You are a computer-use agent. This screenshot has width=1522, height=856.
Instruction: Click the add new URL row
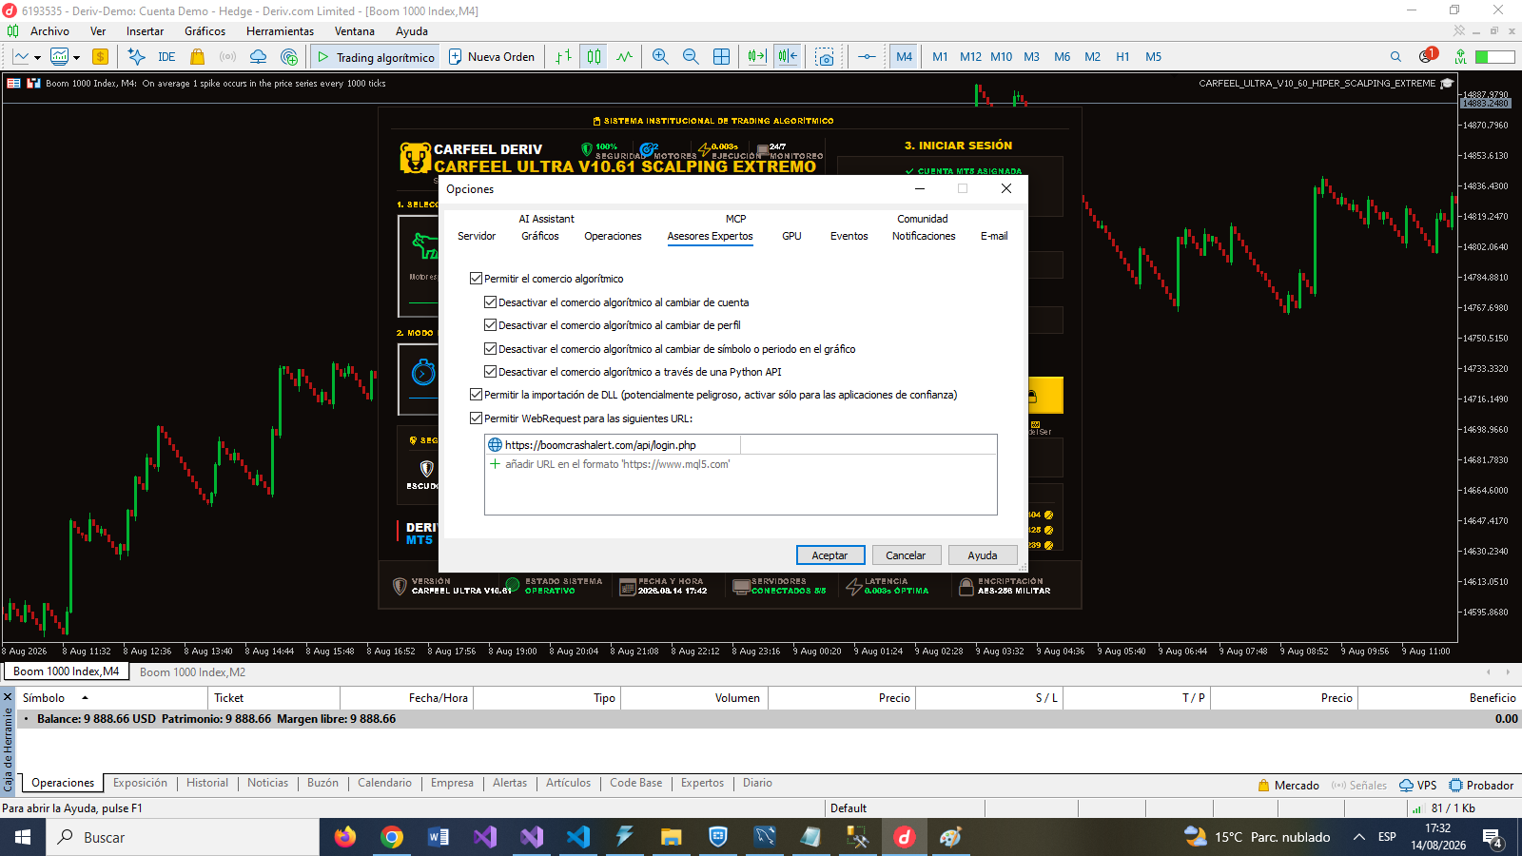pyautogui.click(x=741, y=464)
